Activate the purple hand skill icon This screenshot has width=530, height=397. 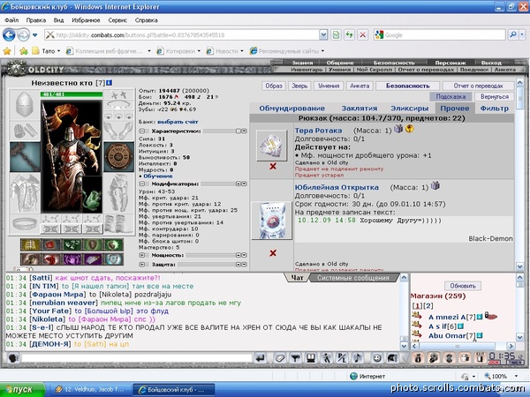tap(72, 259)
